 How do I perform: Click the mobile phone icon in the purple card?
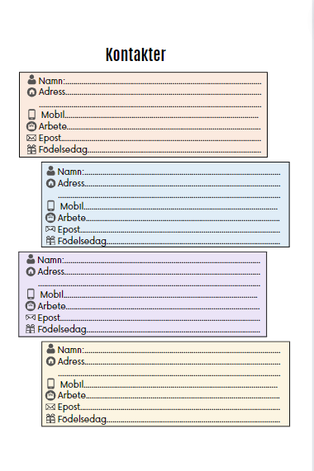[31, 294]
